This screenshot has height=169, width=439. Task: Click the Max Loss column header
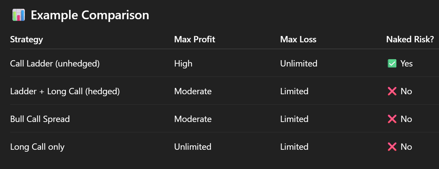point(298,39)
